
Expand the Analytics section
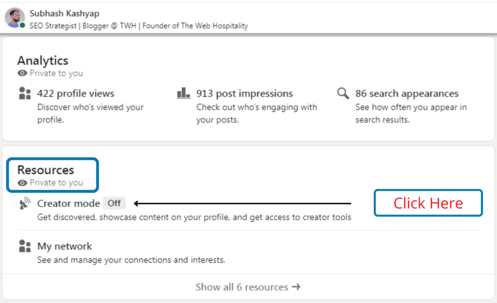pyautogui.click(x=42, y=61)
